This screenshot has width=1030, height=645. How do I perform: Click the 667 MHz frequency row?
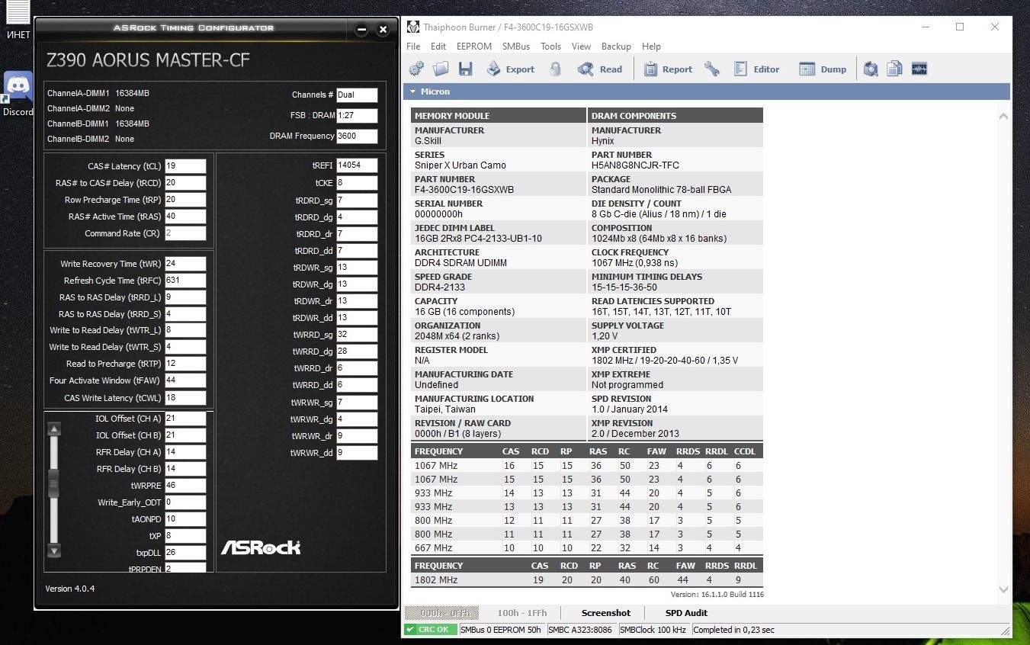(586, 548)
